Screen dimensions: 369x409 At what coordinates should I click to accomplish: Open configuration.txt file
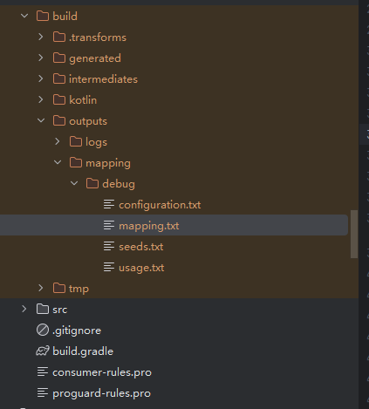click(160, 205)
